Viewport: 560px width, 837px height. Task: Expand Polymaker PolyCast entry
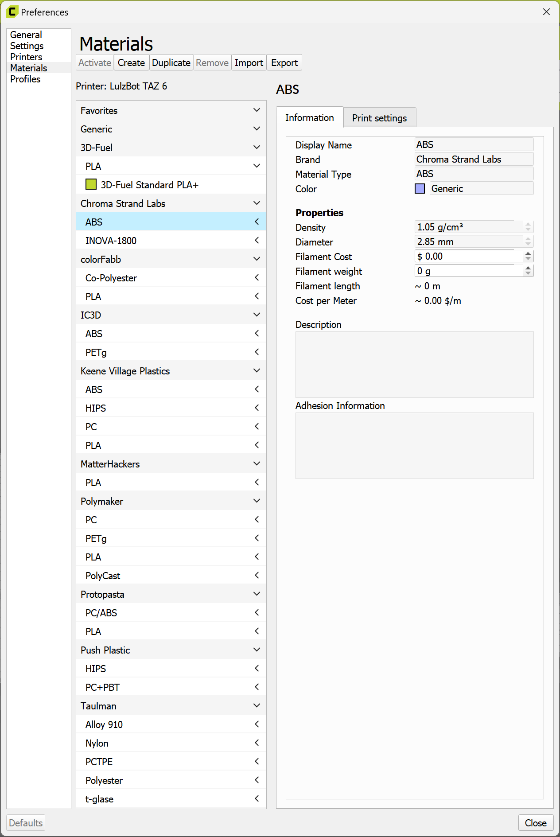click(x=257, y=575)
